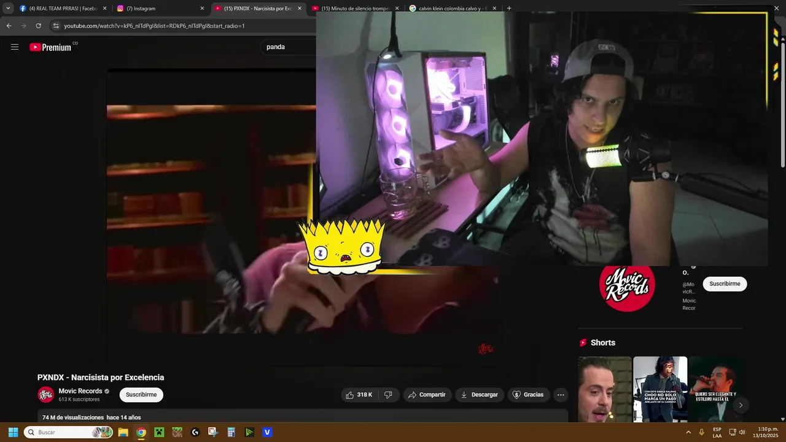Show hidden system tray icons
786x442 pixels.
coord(688,432)
